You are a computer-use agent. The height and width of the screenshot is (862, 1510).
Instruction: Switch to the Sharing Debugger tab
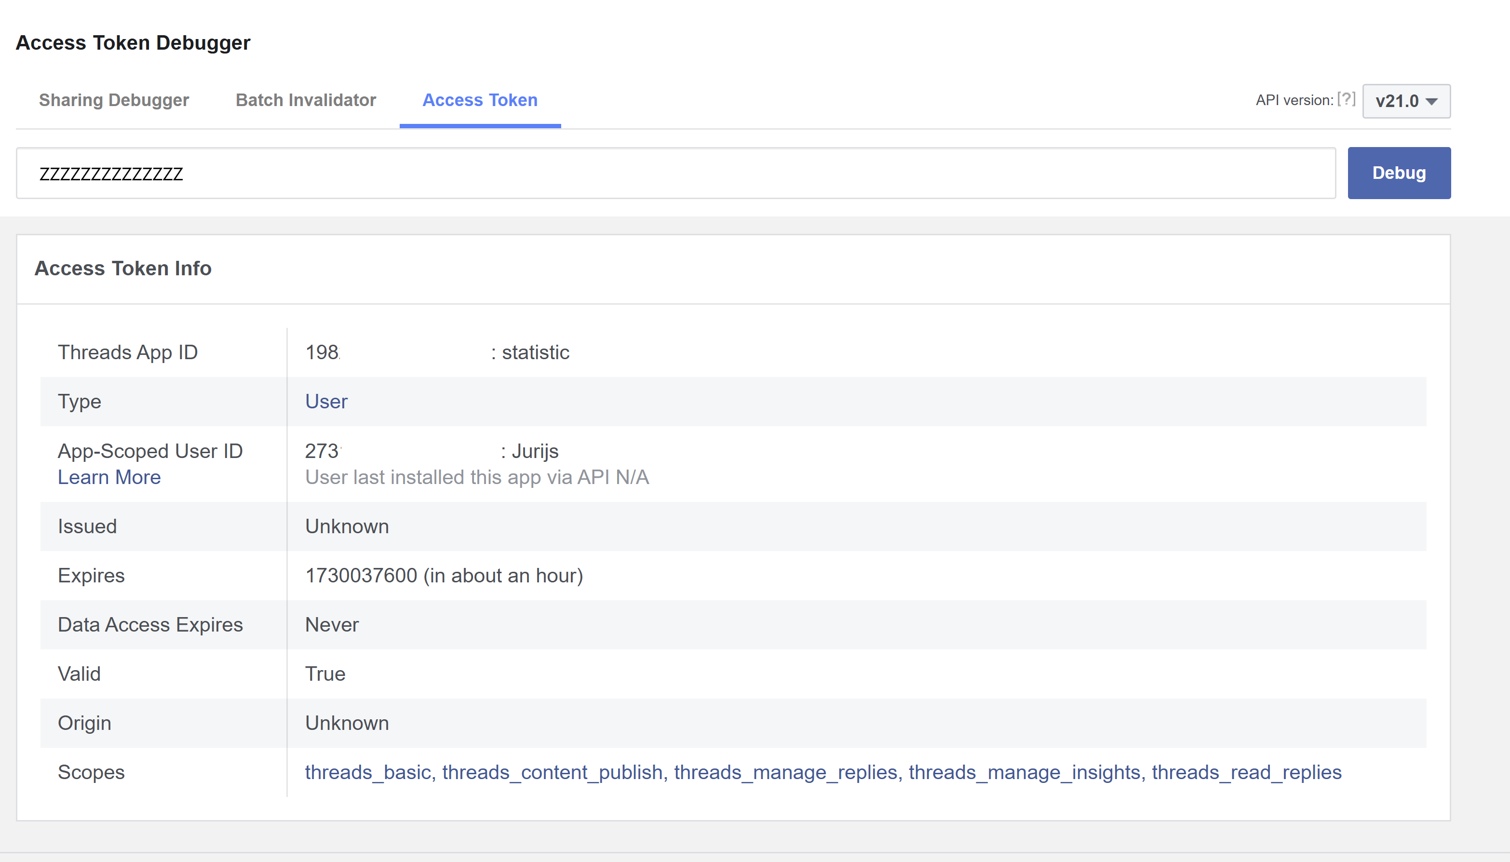pyautogui.click(x=114, y=100)
